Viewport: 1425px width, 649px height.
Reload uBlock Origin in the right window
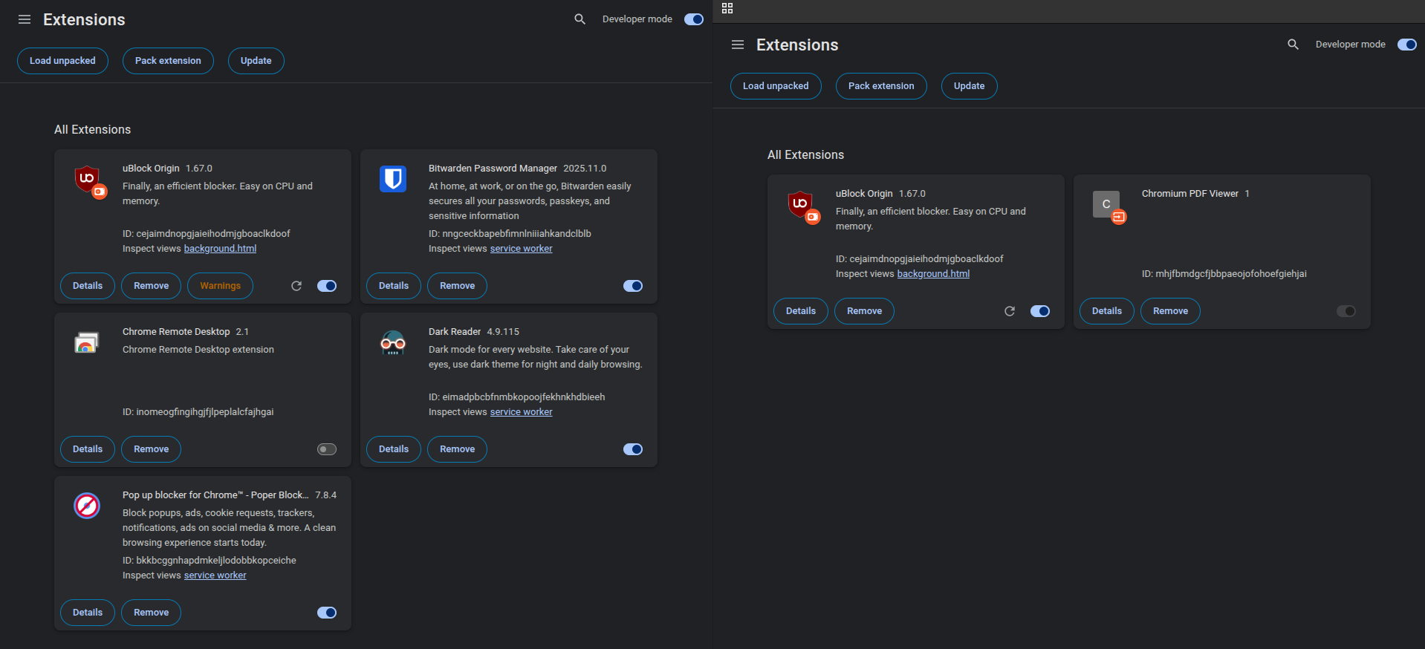[1010, 311]
